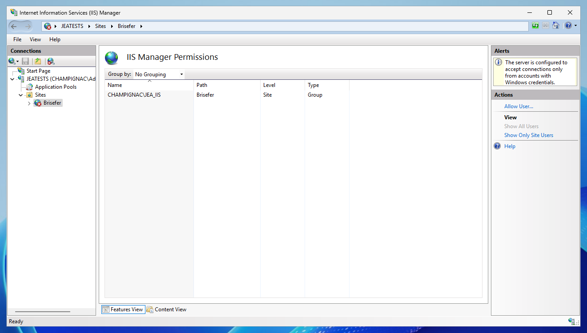Open the File menu
This screenshot has height=333, width=587.
pyautogui.click(x=17, y=39)
